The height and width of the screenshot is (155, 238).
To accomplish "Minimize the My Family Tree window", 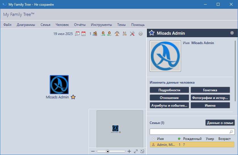I will (205, 4).
